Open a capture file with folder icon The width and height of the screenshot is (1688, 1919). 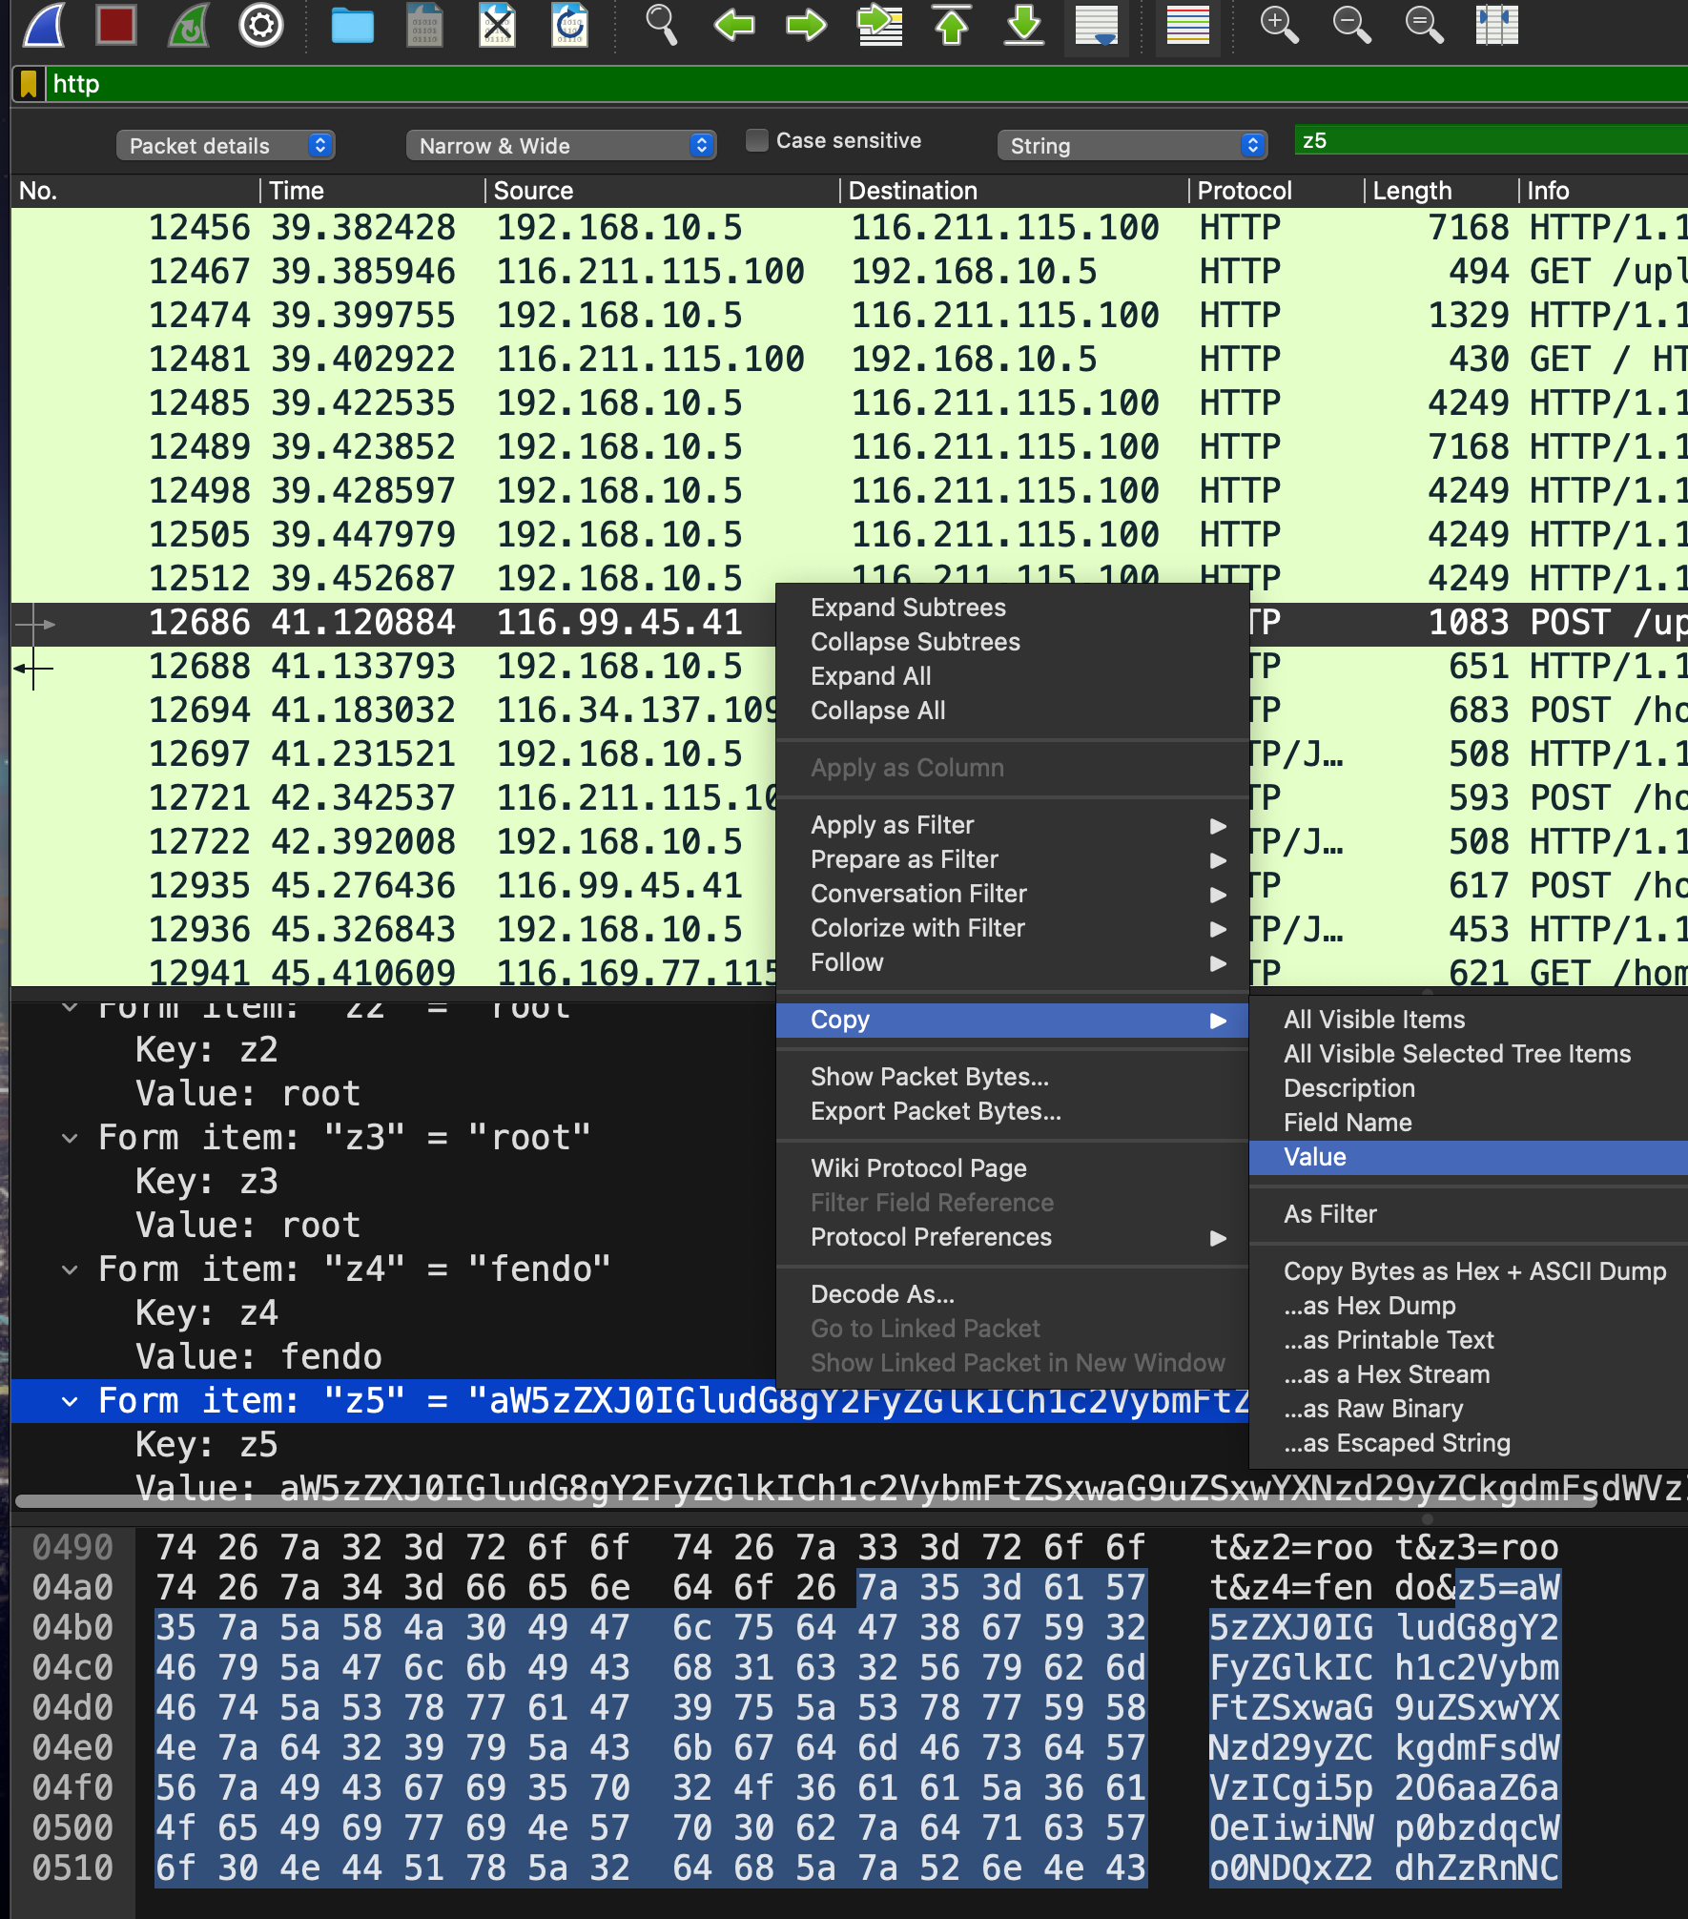[x=352, y=26]
